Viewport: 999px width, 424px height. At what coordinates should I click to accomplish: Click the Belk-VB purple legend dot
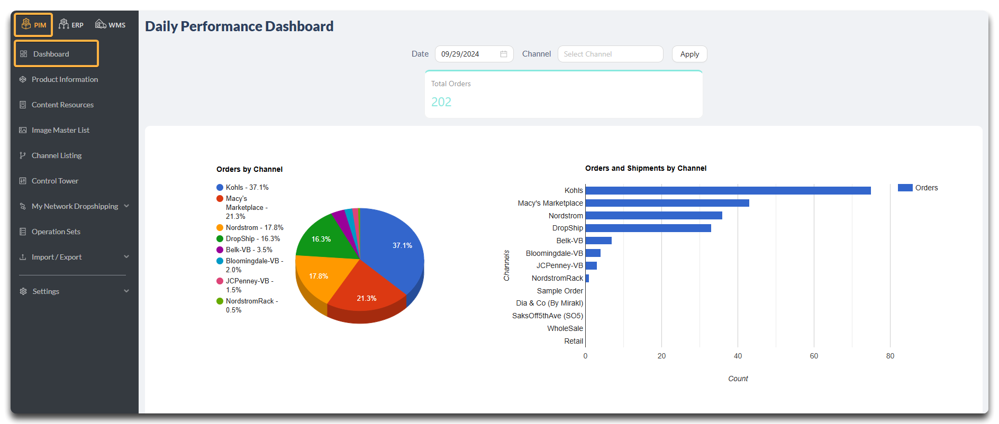click(x=220, y=250)
